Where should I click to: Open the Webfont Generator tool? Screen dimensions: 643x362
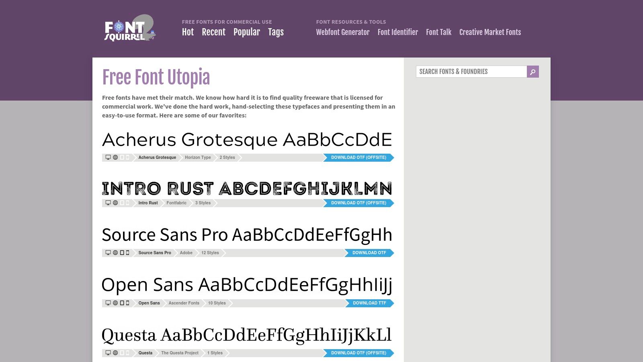click(x=343, y=32)
